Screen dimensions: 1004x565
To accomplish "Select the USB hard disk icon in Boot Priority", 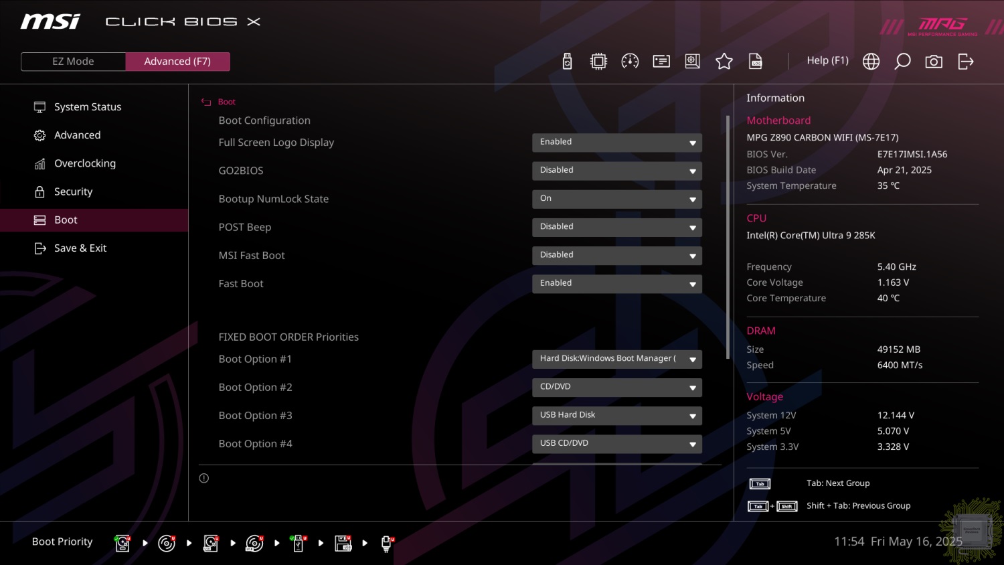I will pos(211,543).
